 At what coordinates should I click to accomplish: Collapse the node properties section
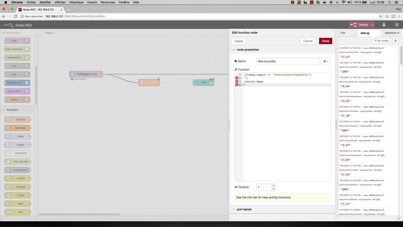[234, 49]
